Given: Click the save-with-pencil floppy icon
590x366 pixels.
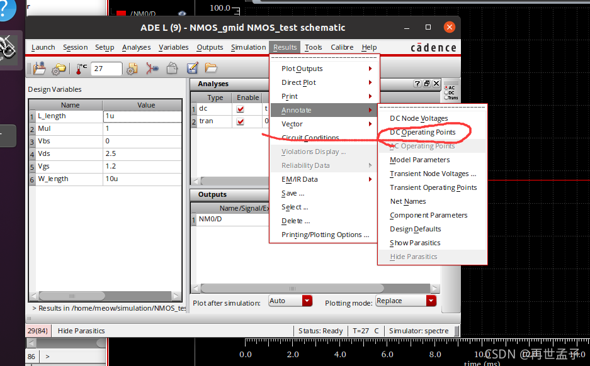Looking at the screenshot, I should coord(192,69).
